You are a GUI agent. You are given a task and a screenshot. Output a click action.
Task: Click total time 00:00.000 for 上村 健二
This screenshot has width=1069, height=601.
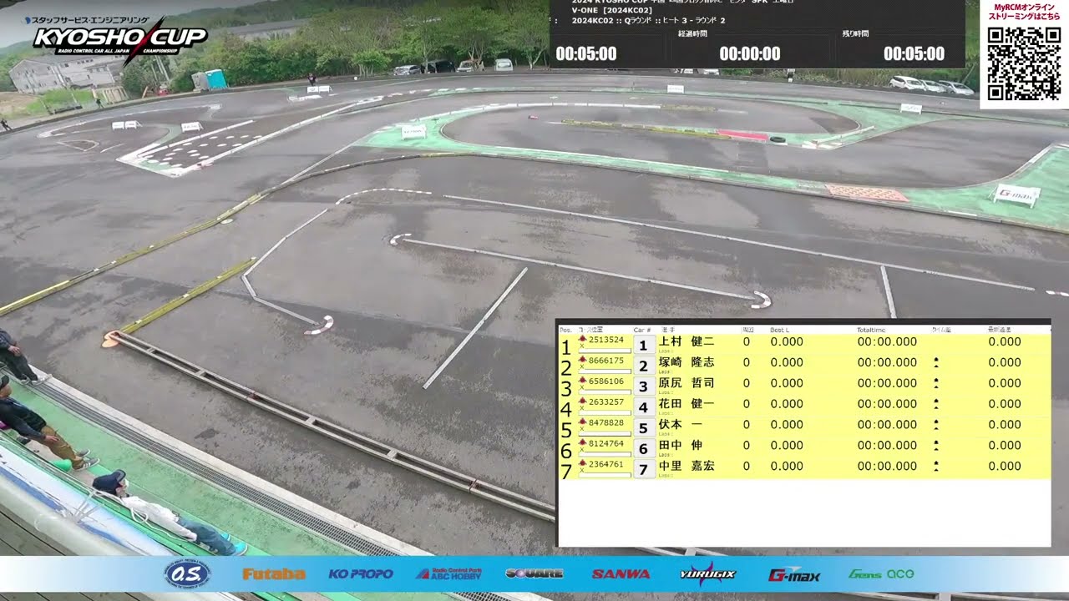[x=887, y=341]
